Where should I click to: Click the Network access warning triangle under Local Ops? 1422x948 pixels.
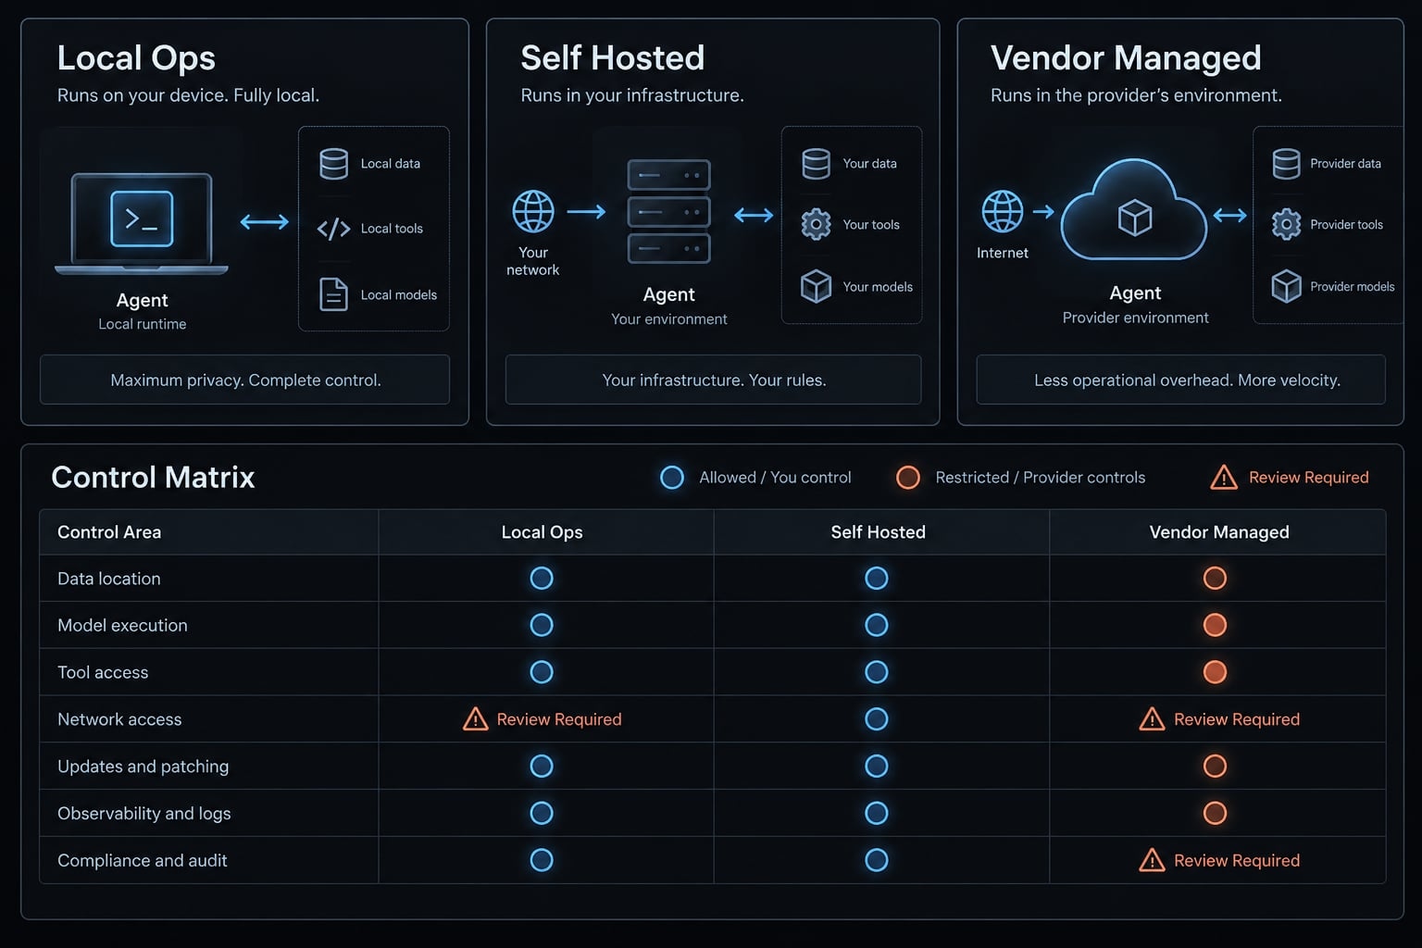pyautogui.click(x=475, y=719)
